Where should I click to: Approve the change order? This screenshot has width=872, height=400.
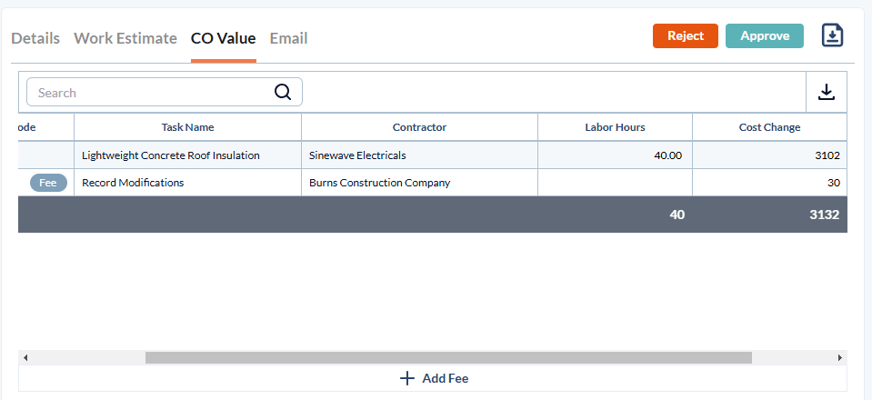[x=764, y=35]
